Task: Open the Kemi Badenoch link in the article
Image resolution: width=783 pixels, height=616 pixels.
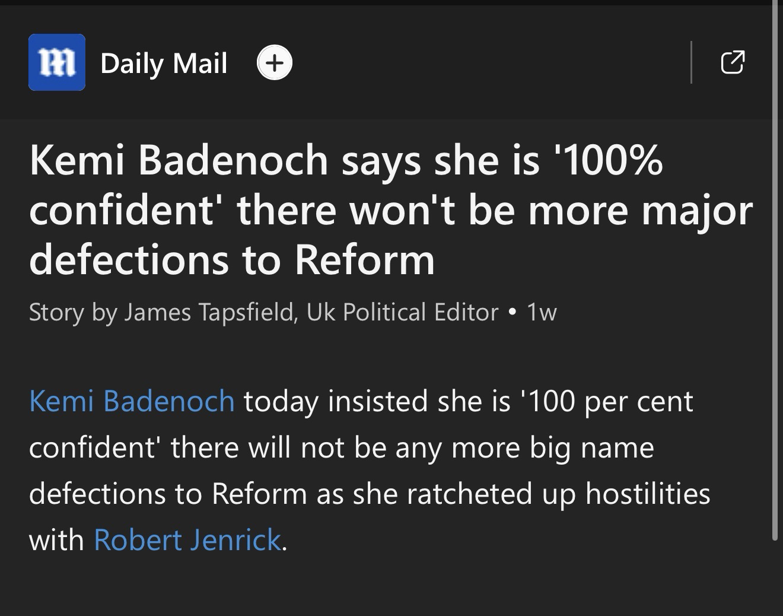Action: pos(132,401)
